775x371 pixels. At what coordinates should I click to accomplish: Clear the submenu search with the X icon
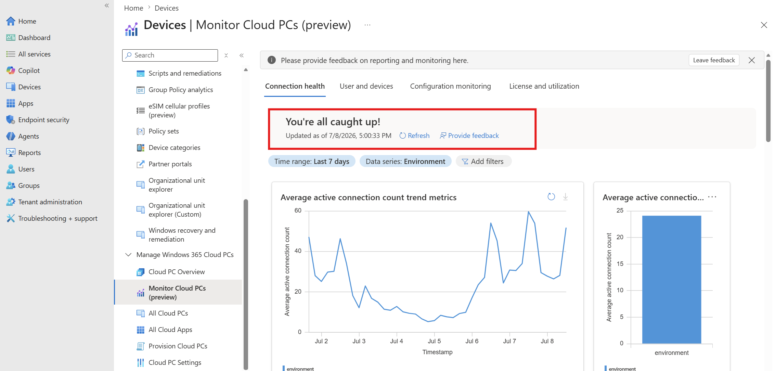[x=226, y=55]
